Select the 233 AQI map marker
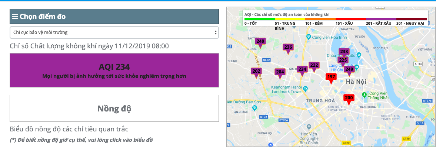The height and width of the screenshot is (148, 436). pos(344,52)
